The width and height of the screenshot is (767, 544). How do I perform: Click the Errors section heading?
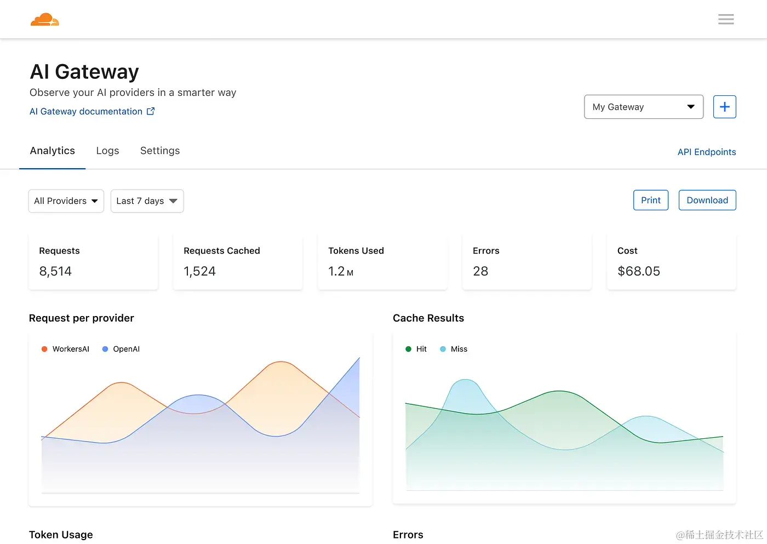408,535
